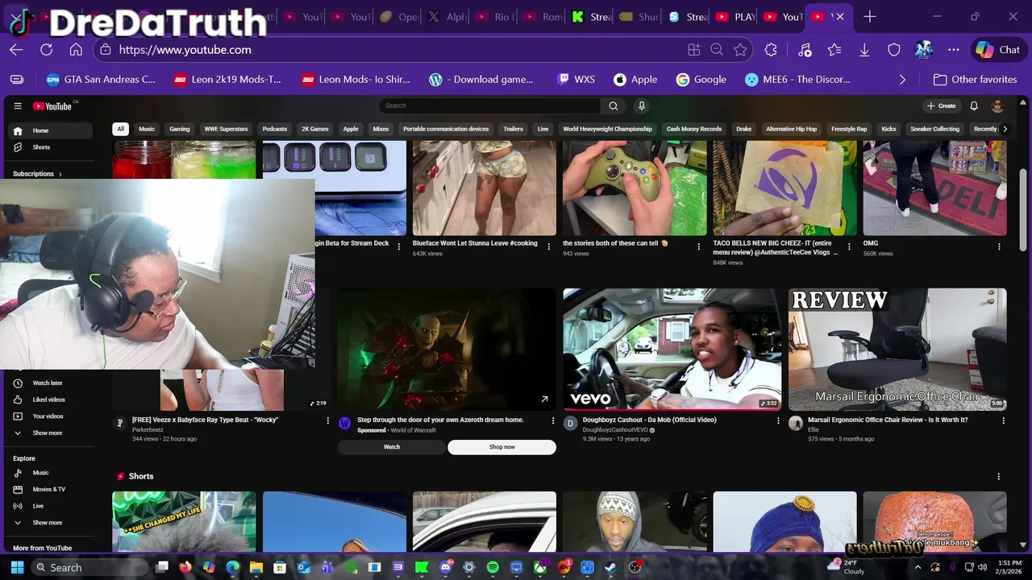The height and width of the screenshot is (580, 1032).
Task: Select the Alternative Hip Hop chip
Action: click(x=791, y=129)
